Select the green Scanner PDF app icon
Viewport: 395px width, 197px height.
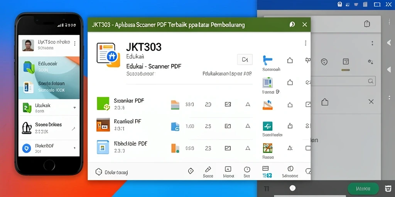[103, 104]
